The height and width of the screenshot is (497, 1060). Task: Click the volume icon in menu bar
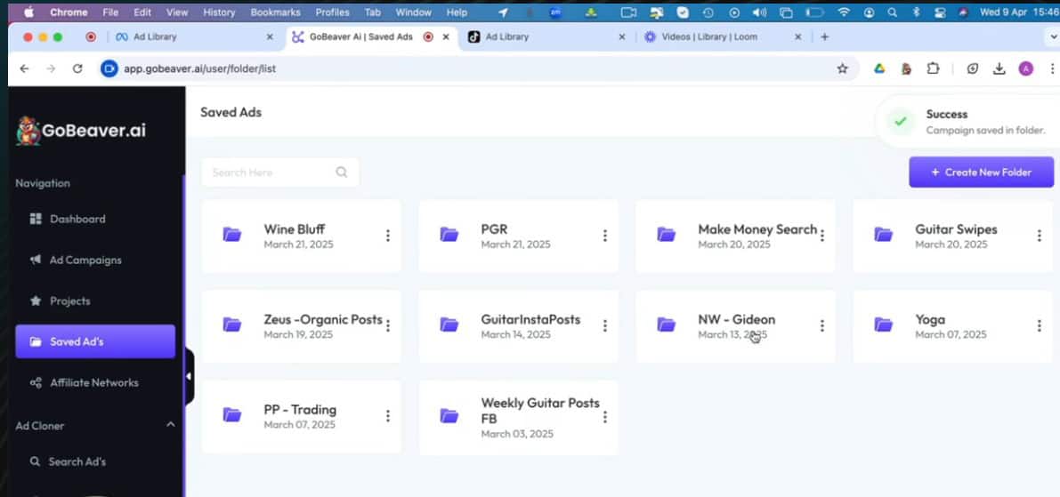tap(760, 12)
